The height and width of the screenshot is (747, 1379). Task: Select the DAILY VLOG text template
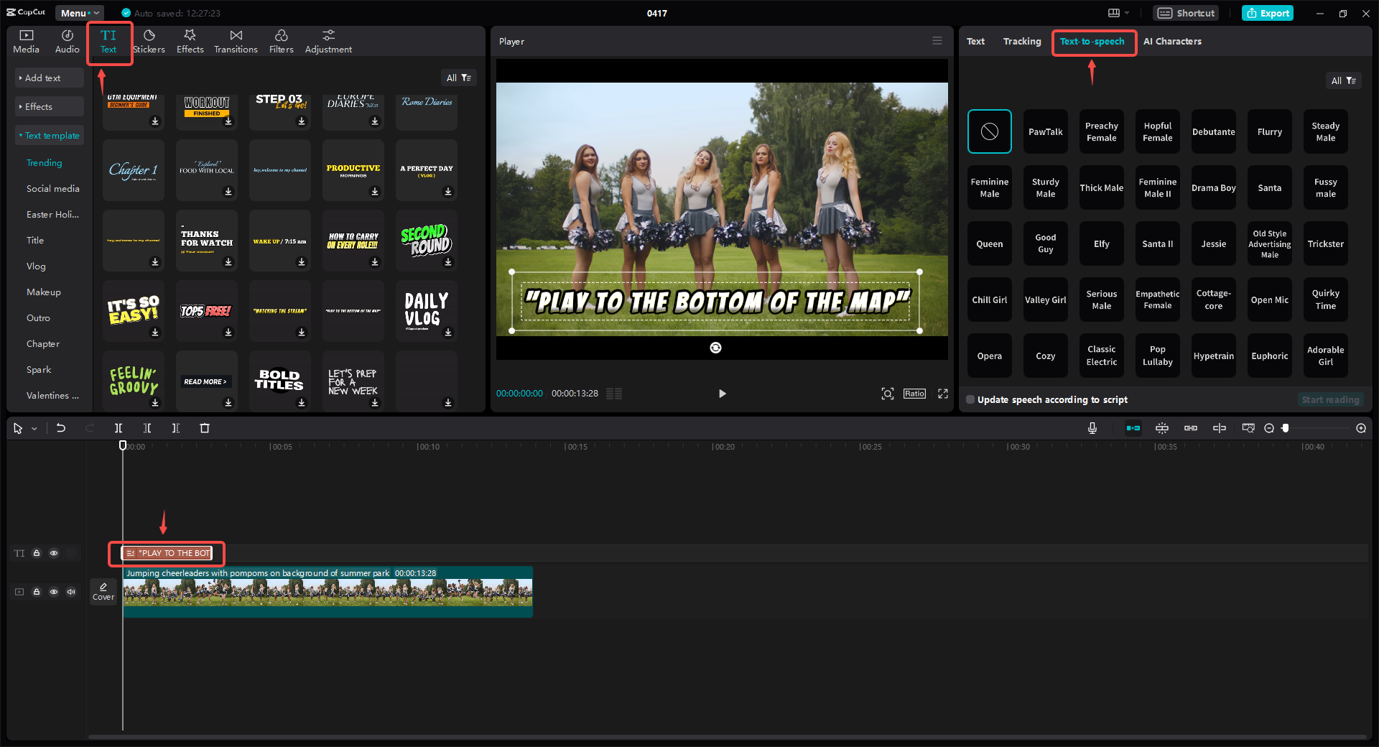427,311
